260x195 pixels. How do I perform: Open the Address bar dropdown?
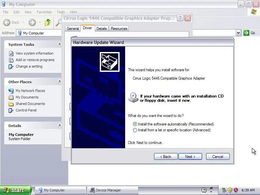(x=238, y=33)
